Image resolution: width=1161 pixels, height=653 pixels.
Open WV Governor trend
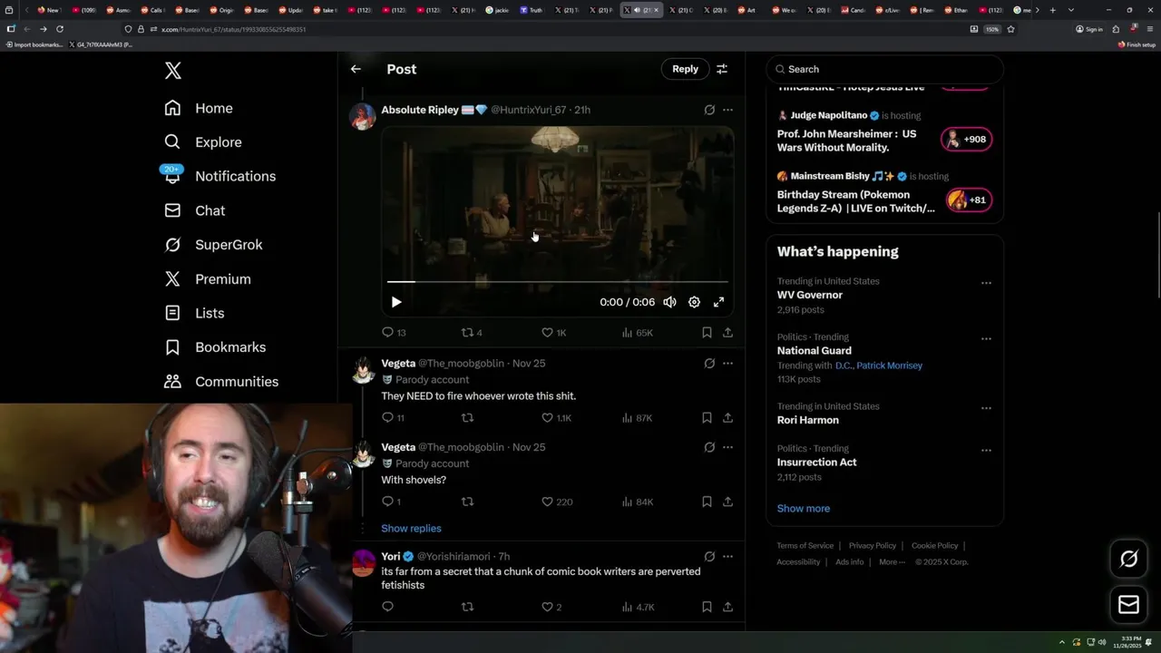(810, 295)
